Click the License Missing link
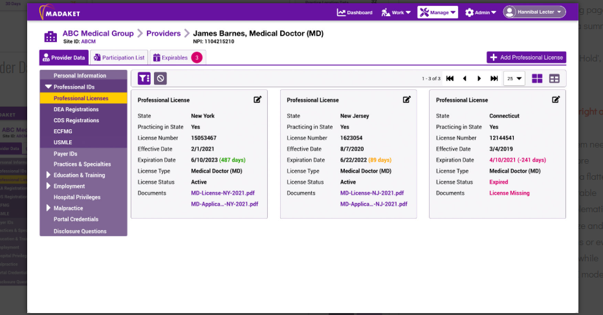The height and width of the screenshot is (315, 603). (x=509, y=193)
